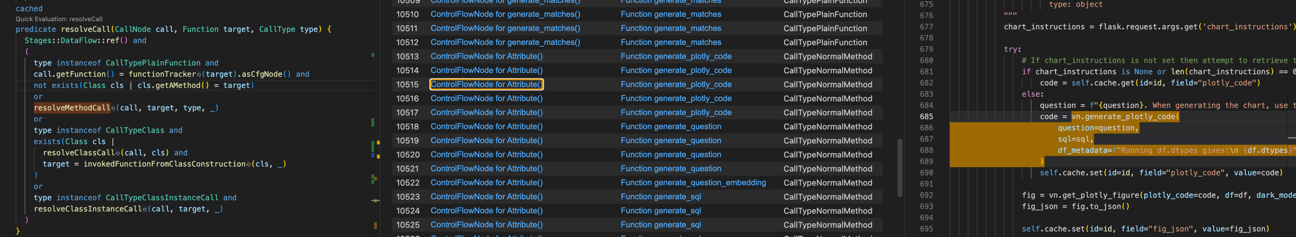Open Function generate_plotly_code link in row 10513
Screen dimensions: 1296x237
pos(676,57)
